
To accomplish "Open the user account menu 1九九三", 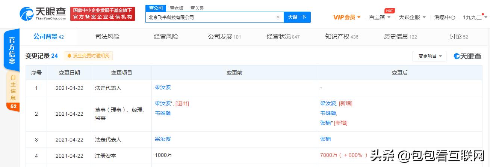I will point(475,17).
